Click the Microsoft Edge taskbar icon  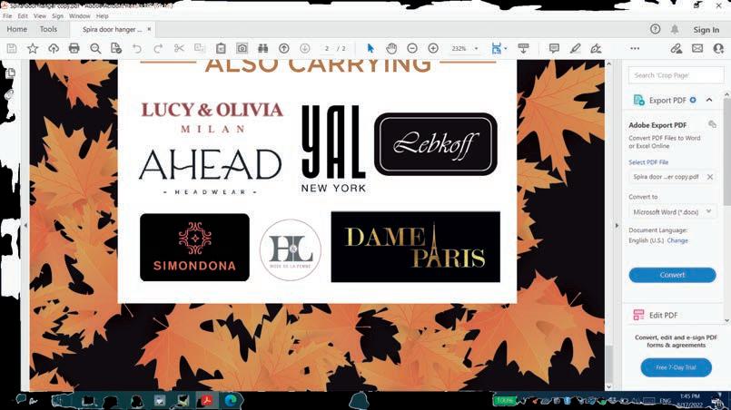231,400
